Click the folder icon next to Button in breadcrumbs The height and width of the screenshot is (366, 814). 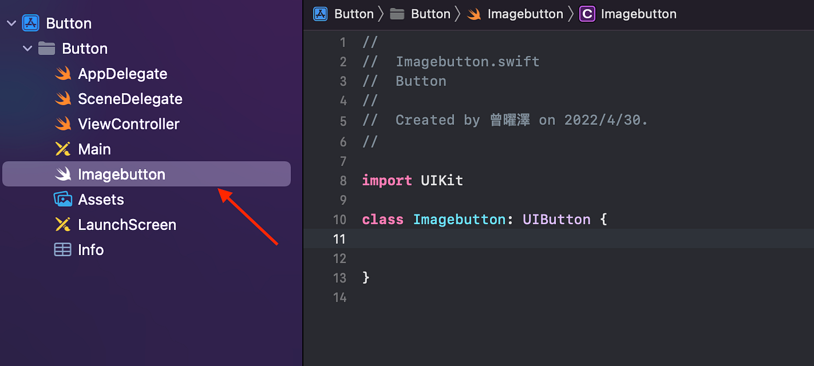[x=398, y=13]
